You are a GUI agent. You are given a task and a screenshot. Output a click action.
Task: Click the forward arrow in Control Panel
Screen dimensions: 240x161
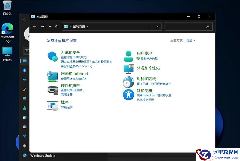pos(43,27)
